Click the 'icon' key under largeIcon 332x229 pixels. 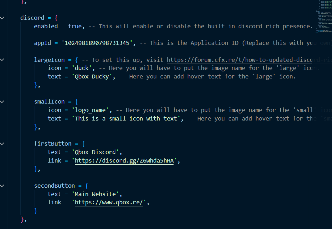pos(55,68)
